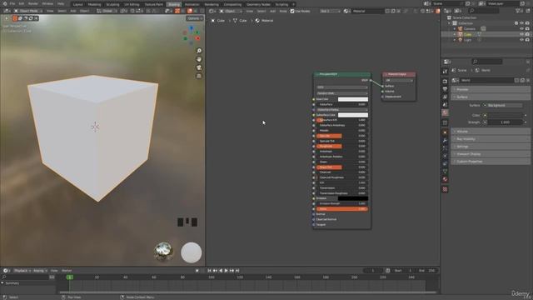
Task: Exclude Collection from view layer checkbox
Action: [516, 23]
